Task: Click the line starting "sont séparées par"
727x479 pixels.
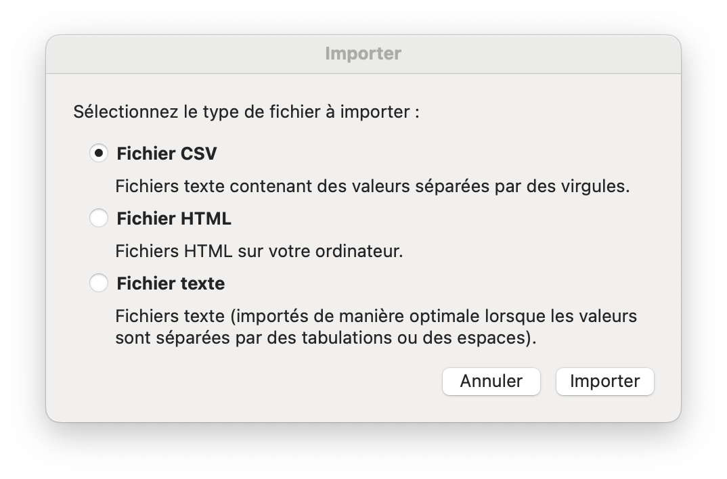Action: (325, 338)
